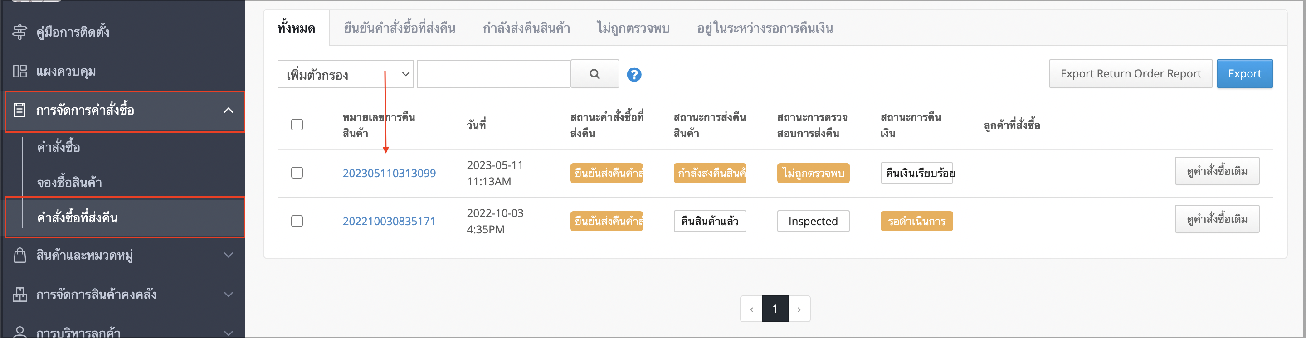1306x338 pixels.
Task: Click the date 2022-10-03 4:35PM cell
Action: tap(495, 222)
